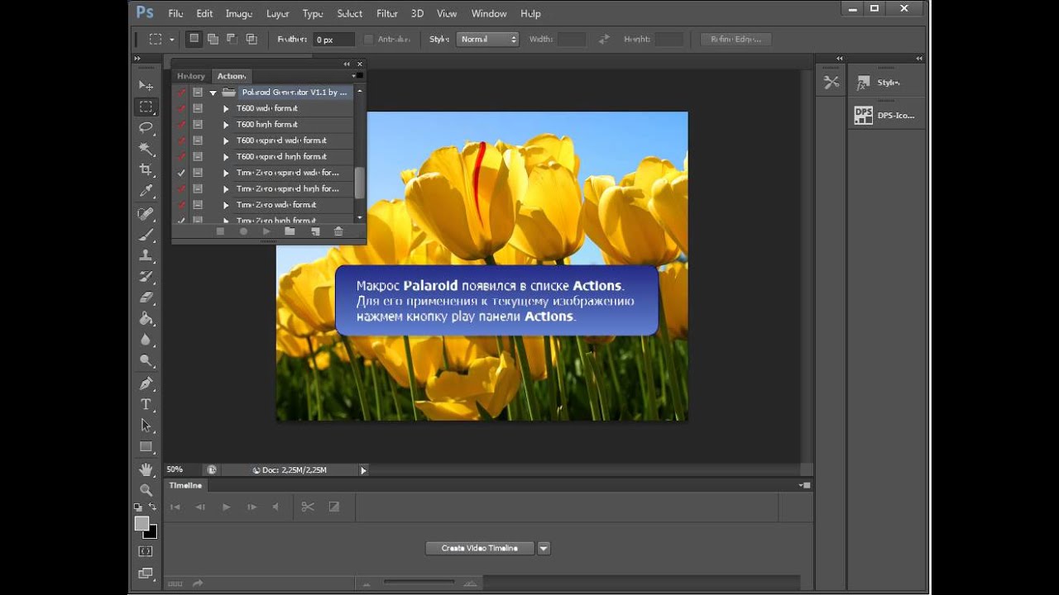
Task: Toggle the checkmark for Time-Zero expired wide format
Action: (181, 173)
